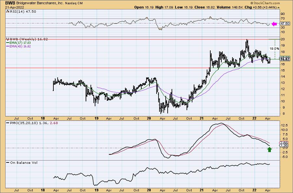Click the On Balance Vol indicator label
Screen dimensions: 293x193
point(24,162)
